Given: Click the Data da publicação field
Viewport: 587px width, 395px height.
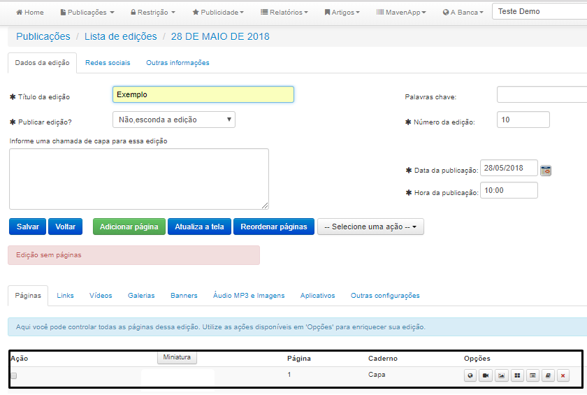Looking at the screenshot, I should (509, 168).
